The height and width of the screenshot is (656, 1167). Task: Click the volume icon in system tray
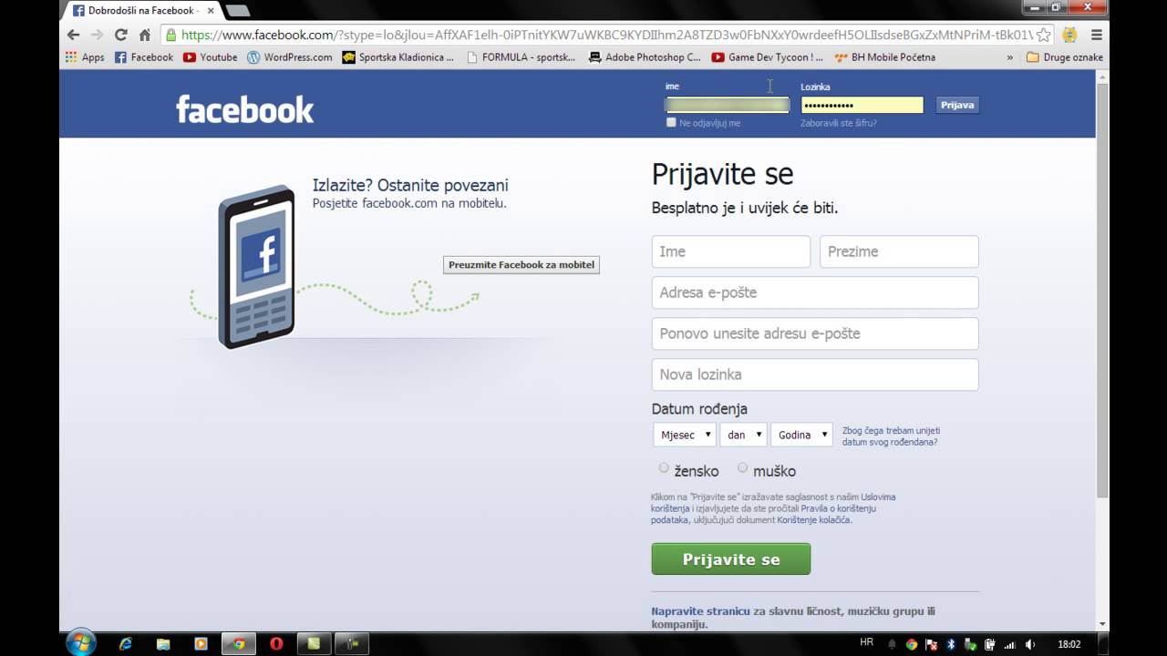[1030, 644]
